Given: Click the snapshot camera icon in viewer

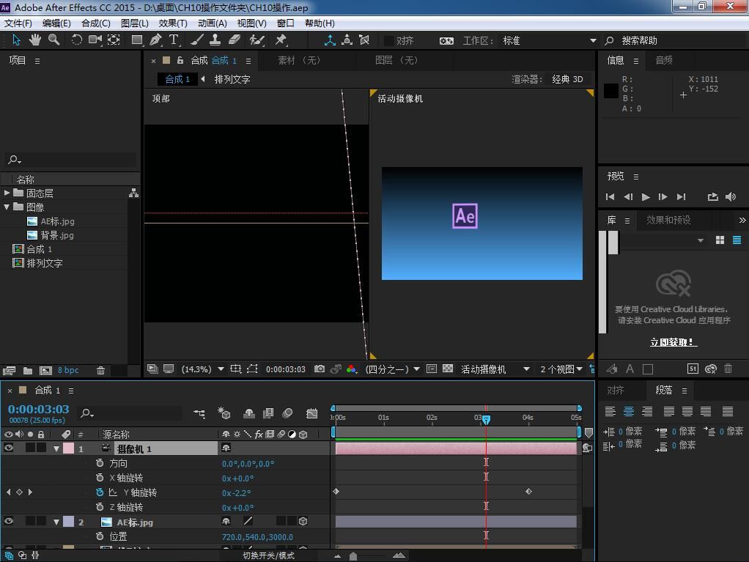Looking at the screenshot, I should click(x=319, y=369).
